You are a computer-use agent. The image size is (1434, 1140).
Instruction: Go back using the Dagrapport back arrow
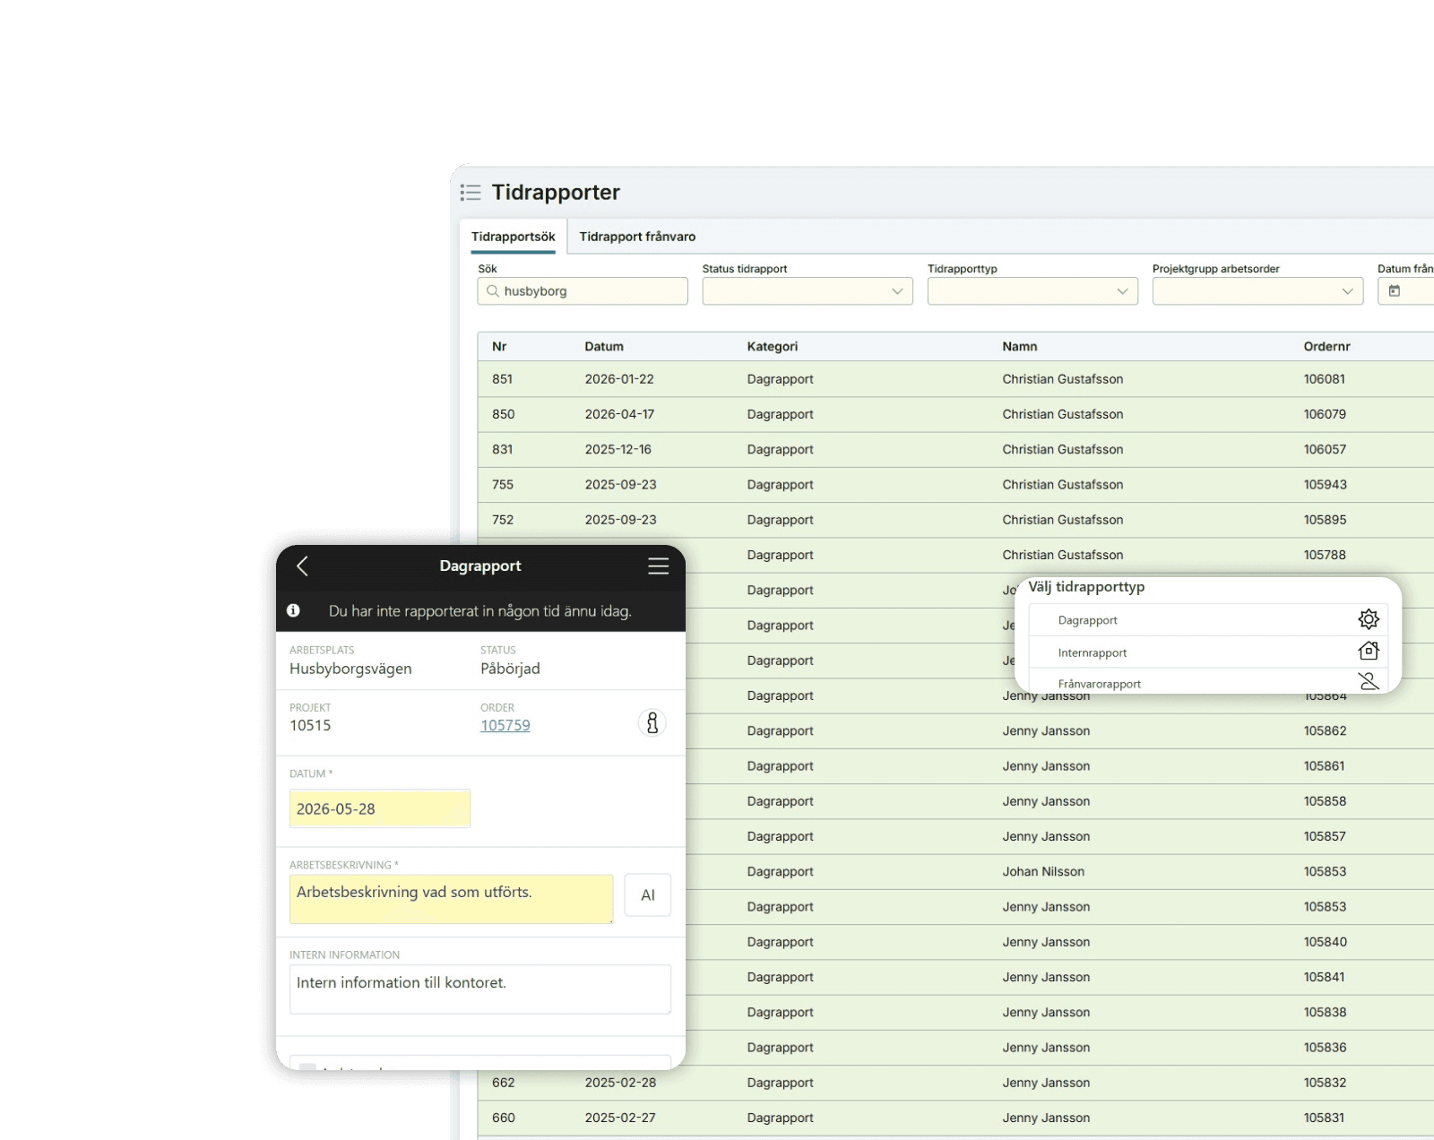302,566
